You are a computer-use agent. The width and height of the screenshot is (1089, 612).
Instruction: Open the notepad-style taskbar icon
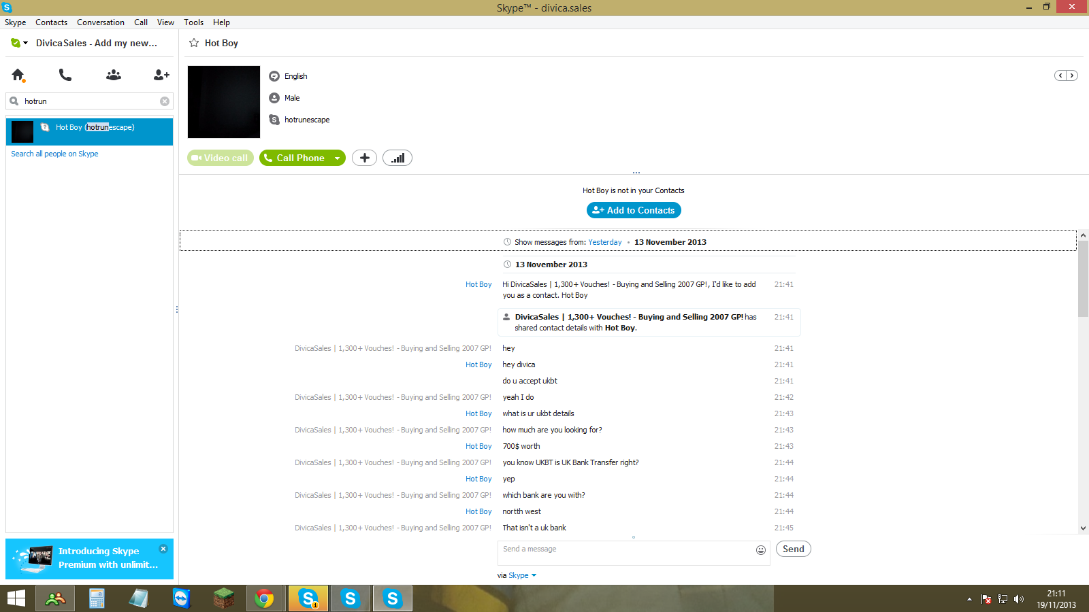pos(139,598)
